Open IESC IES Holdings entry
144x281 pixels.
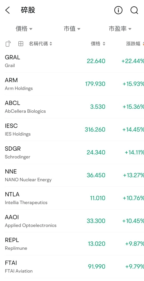click(72, 130)
